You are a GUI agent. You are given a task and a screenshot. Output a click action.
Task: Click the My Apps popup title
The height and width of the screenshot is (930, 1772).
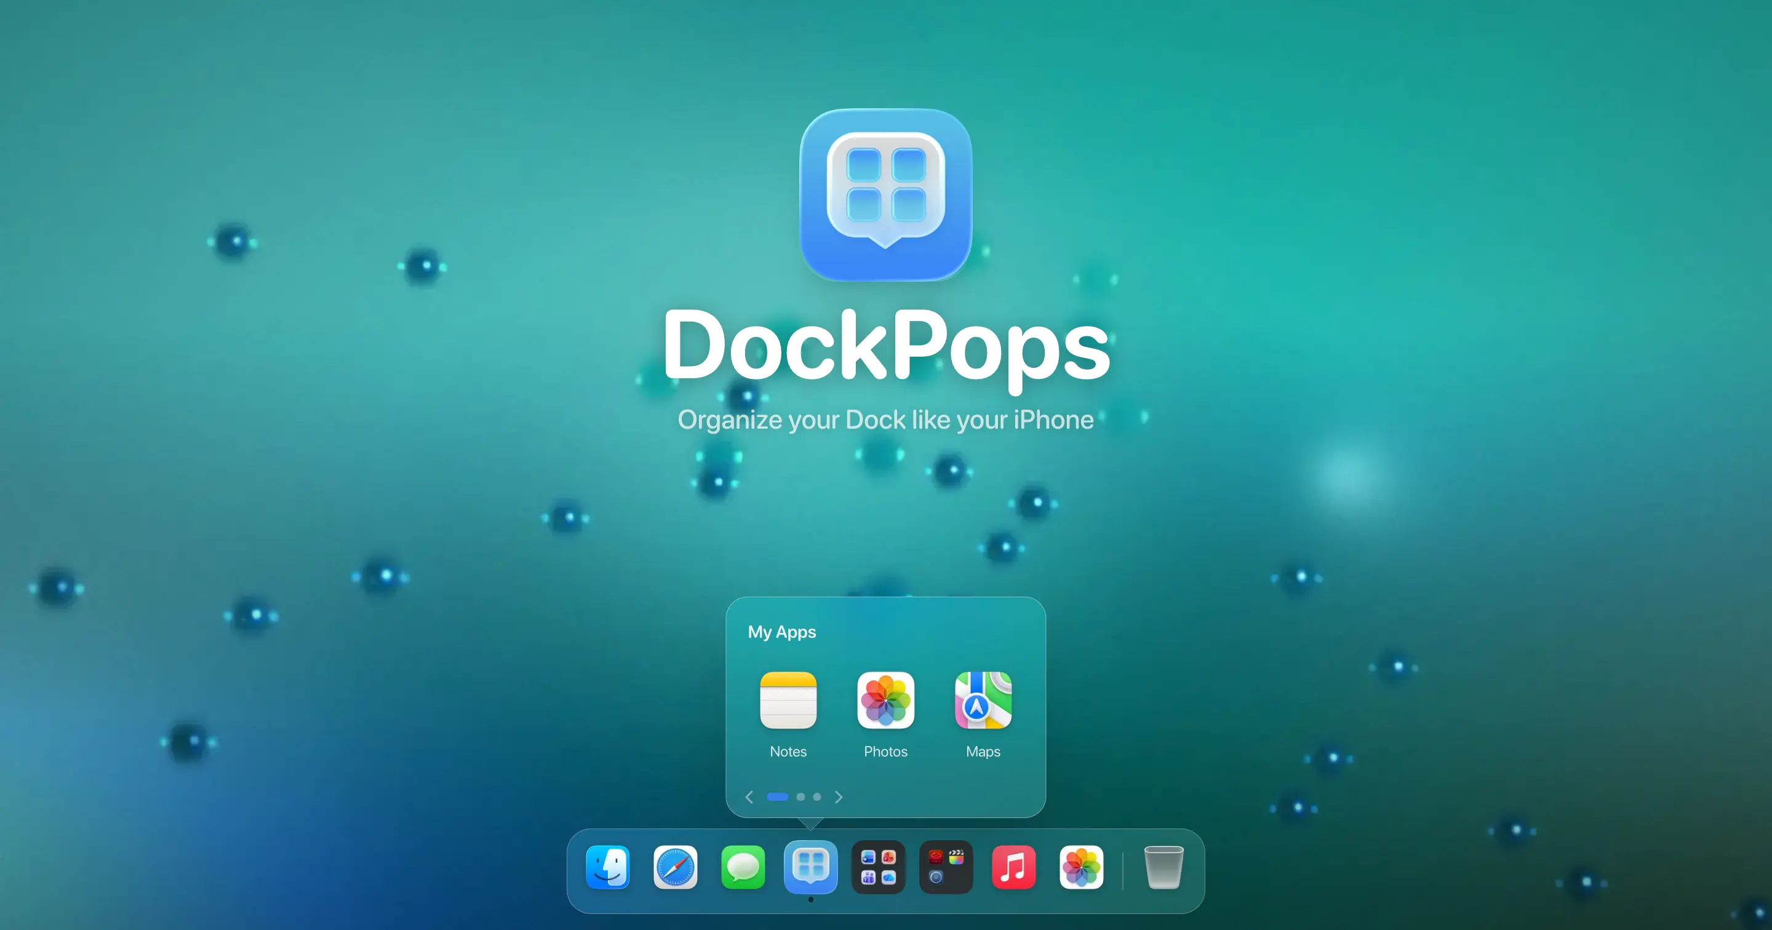coord(782,632)
